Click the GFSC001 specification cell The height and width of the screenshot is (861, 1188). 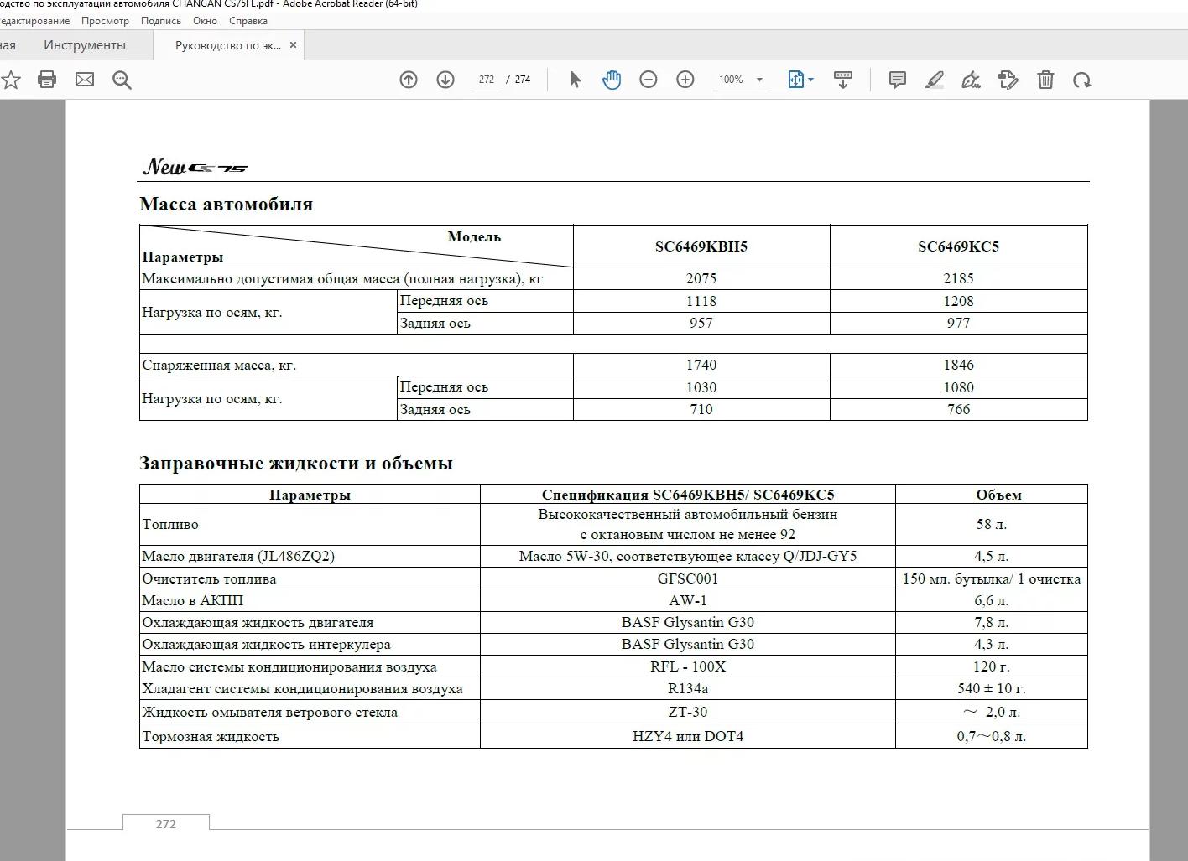(688, 578)
